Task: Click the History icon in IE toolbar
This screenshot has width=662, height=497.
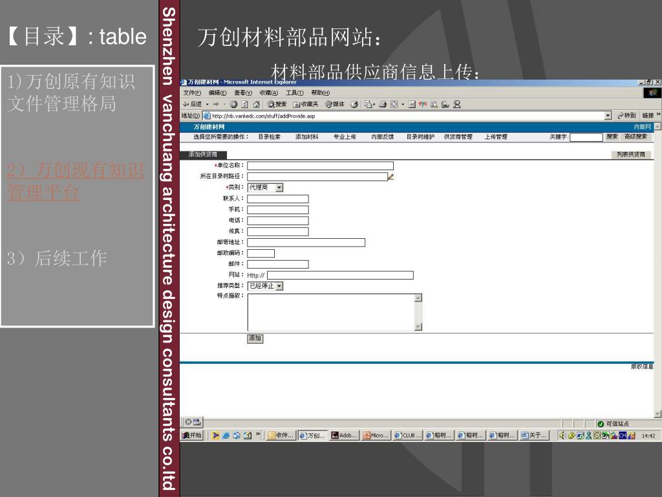Action: click(x=354, y=104)
